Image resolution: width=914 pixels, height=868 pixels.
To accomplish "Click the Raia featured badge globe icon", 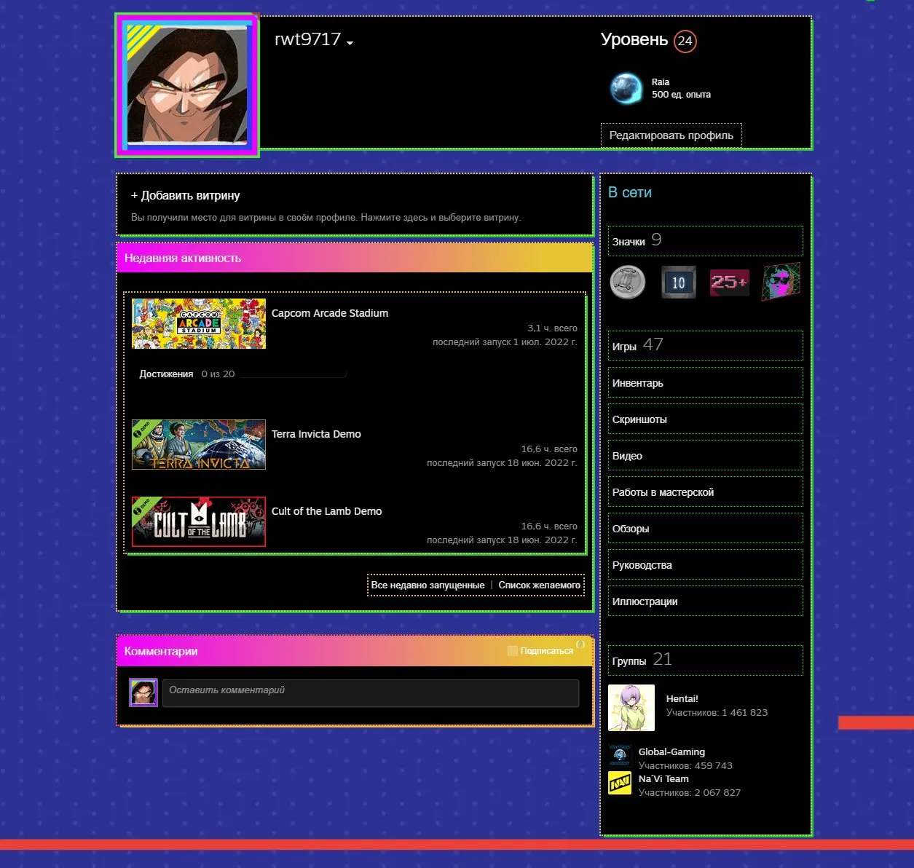I will coord(626,89).
